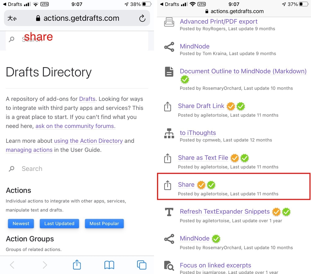The image size is (311, 274).
Task: Open the Share Draft Link action
Action: (x=201, y=106)
